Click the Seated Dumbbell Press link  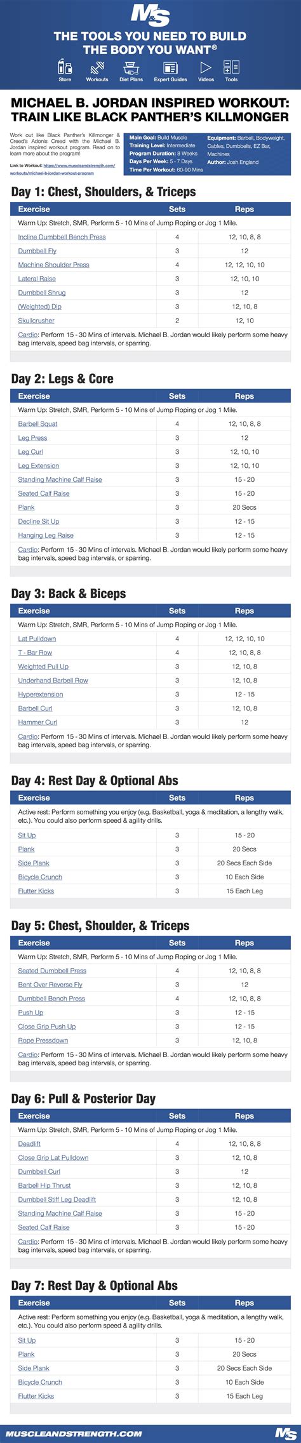(x=52, y=971)
